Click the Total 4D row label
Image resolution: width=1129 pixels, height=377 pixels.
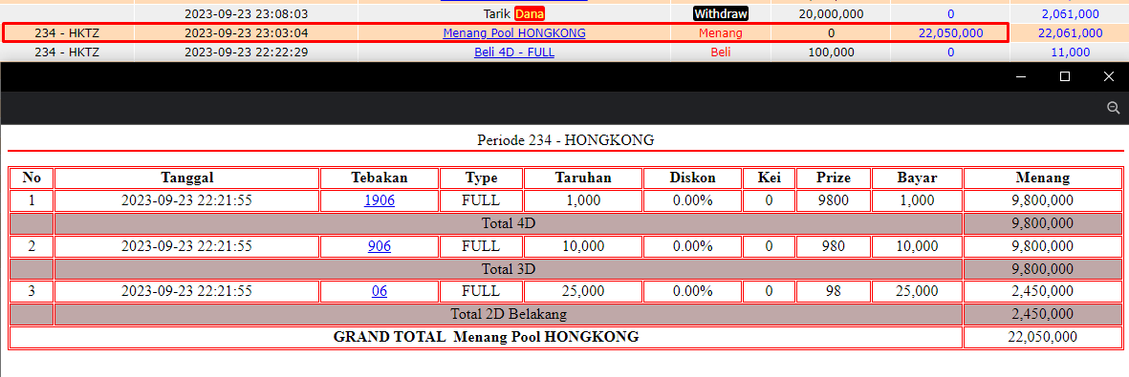coord(509,223)
